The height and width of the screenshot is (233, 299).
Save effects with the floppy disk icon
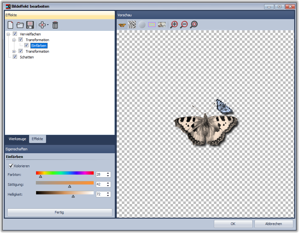(30, 25)
